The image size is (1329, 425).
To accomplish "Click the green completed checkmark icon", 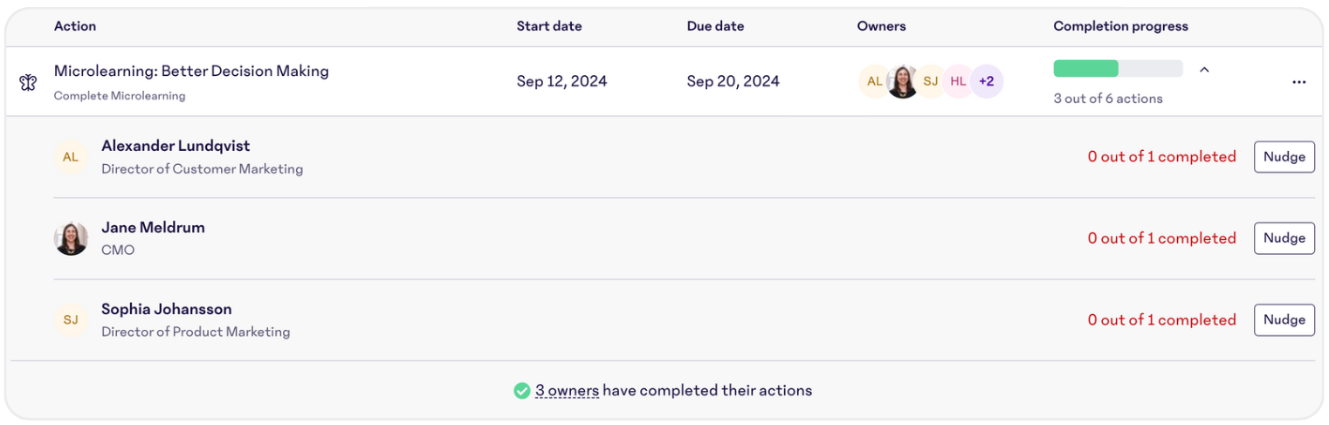I will click(x=522, y=390).
